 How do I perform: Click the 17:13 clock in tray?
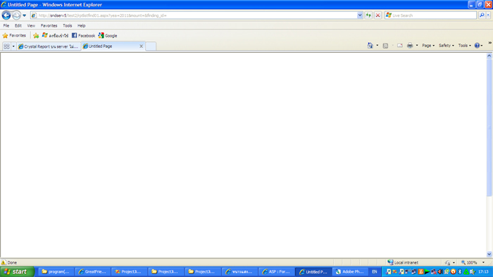[483, 271]
